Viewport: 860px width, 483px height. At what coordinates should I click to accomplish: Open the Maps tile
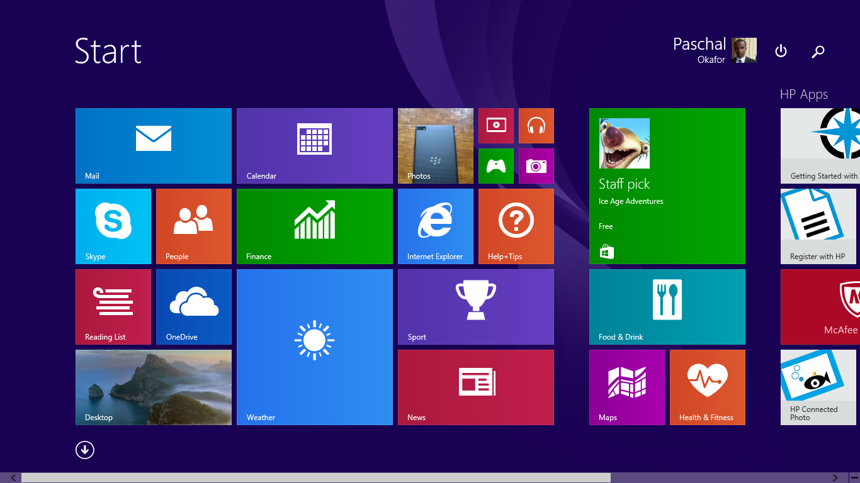(627, 387)
